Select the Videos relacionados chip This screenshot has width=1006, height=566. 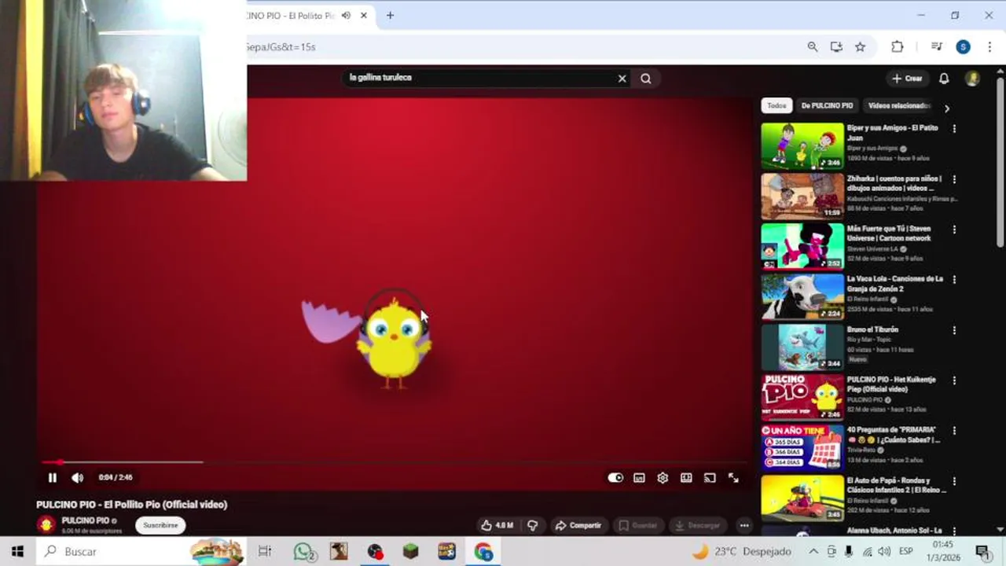(899, 105)
